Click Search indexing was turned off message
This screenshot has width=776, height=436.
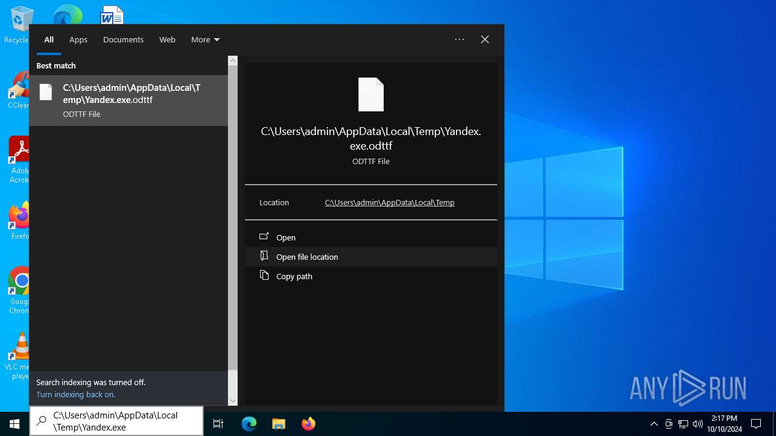click(91, 383)
